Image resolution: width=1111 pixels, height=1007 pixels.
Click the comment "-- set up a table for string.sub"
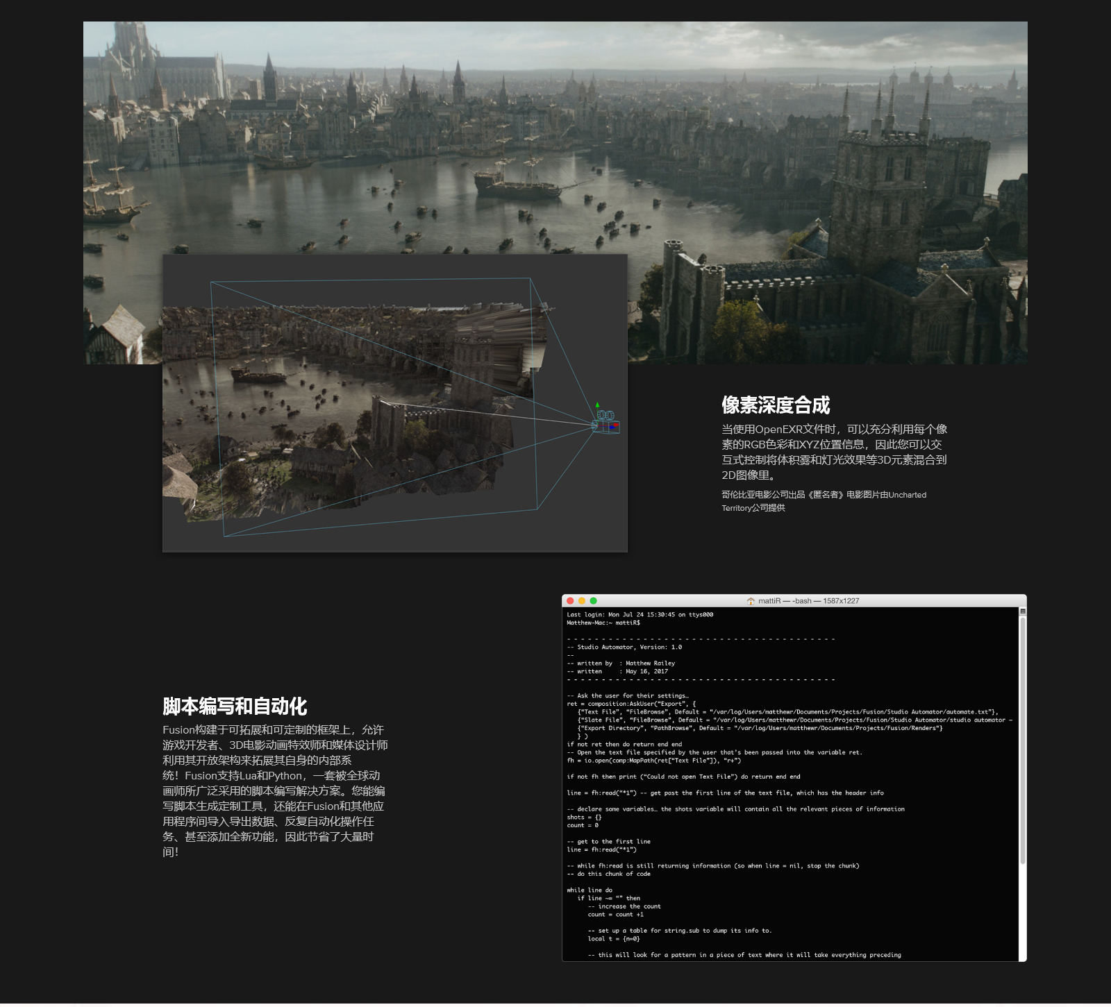point(680,931)
